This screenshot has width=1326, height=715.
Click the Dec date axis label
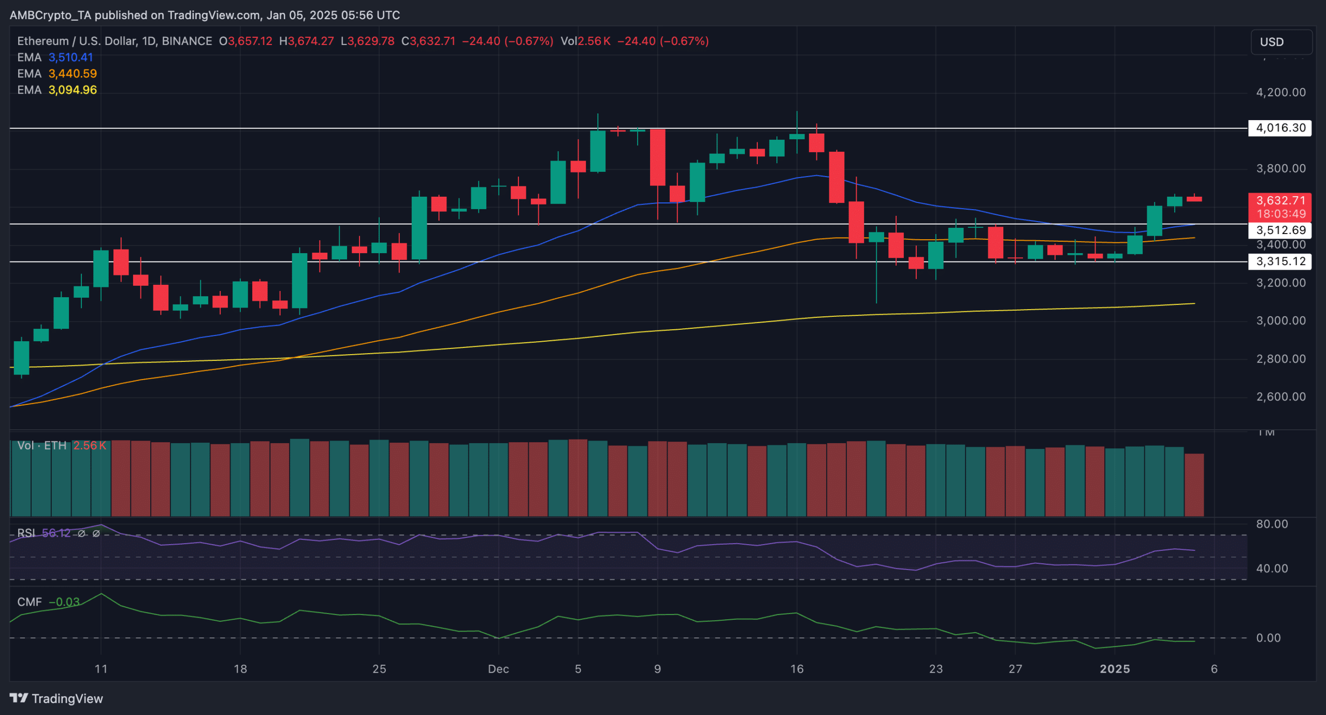point(498,669)
